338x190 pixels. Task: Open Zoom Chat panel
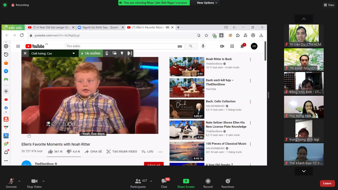point(164,184)
